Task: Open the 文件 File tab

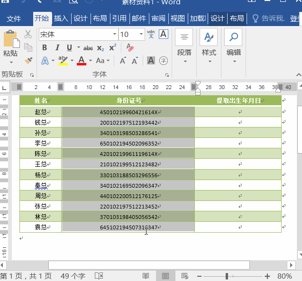Action: [13, 18]
